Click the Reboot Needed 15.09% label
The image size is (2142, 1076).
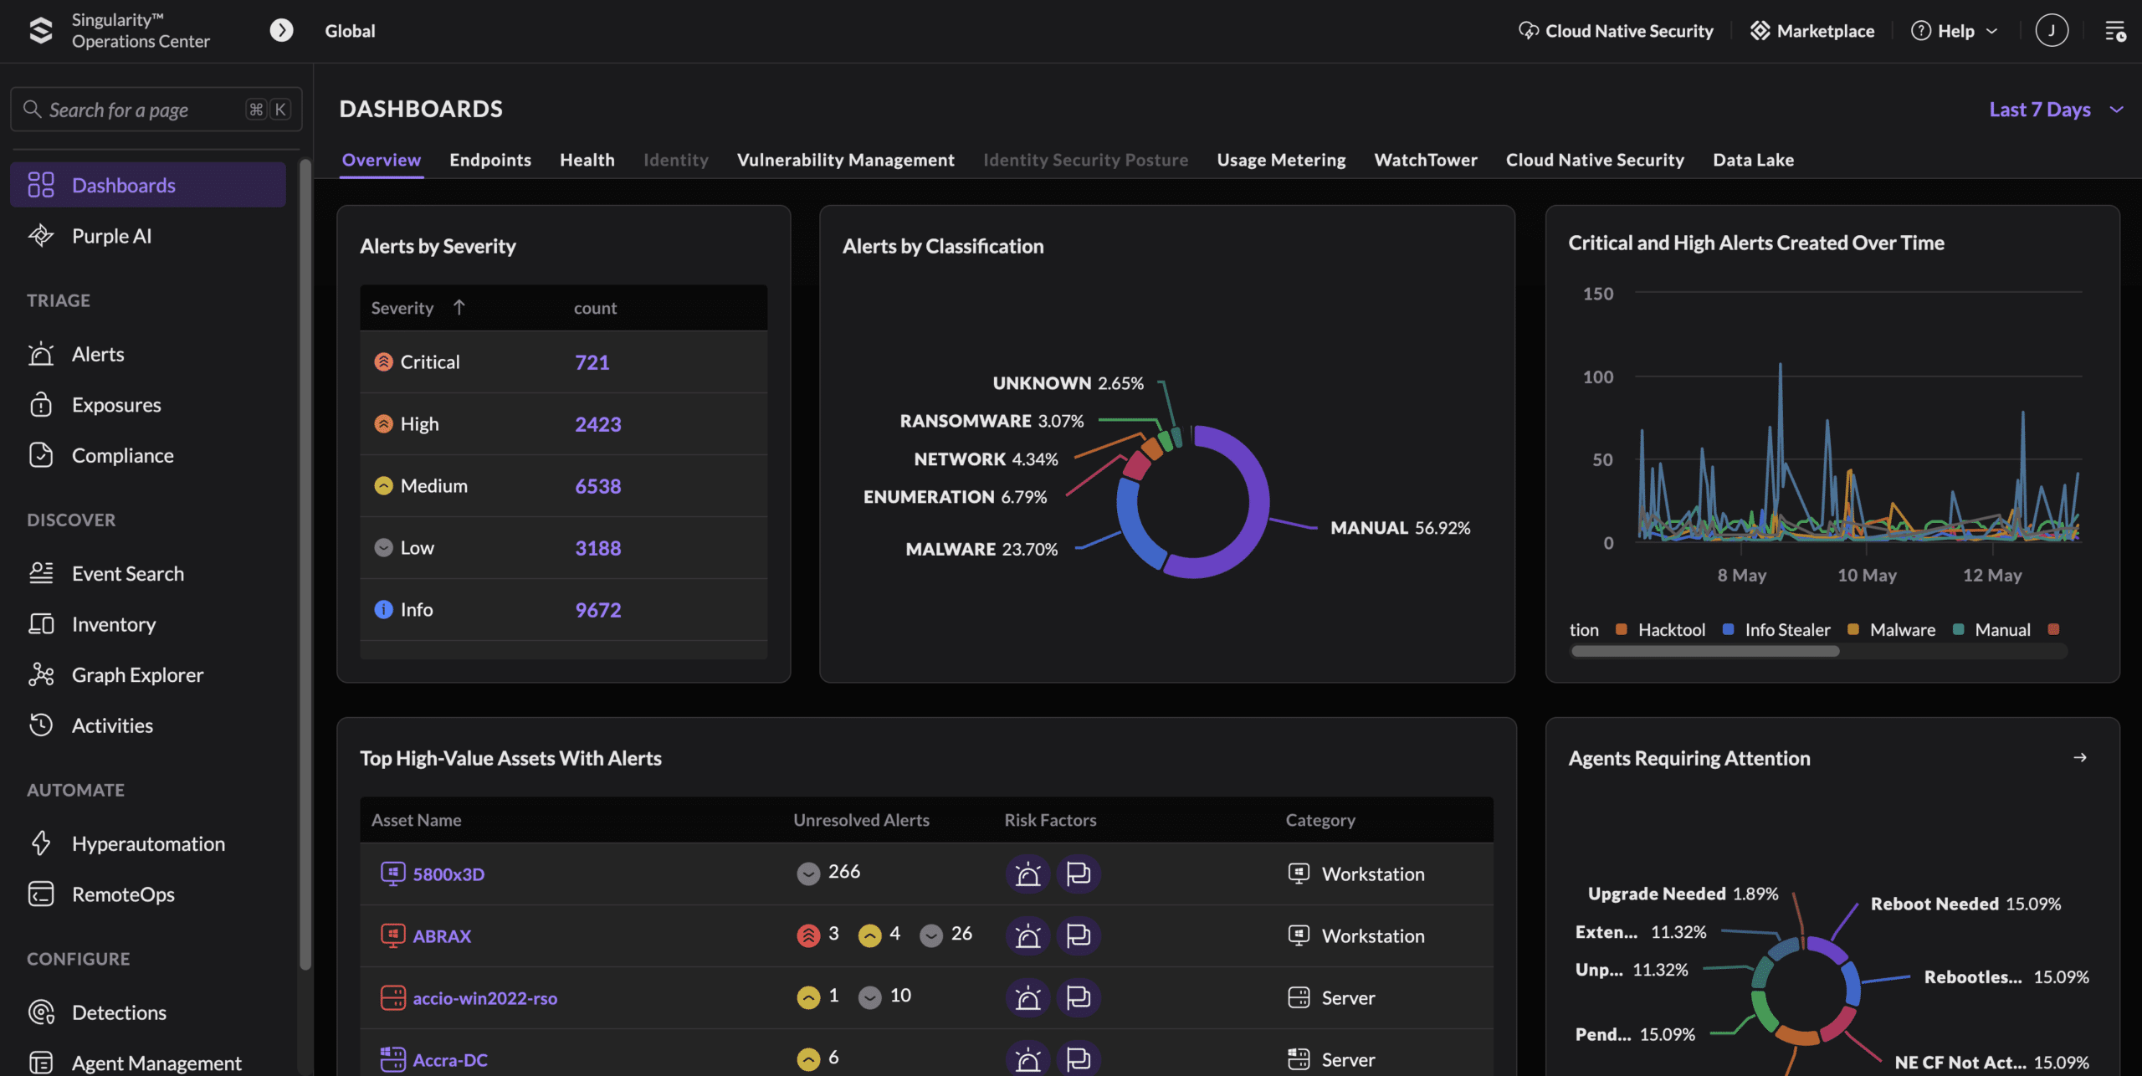1965,904
